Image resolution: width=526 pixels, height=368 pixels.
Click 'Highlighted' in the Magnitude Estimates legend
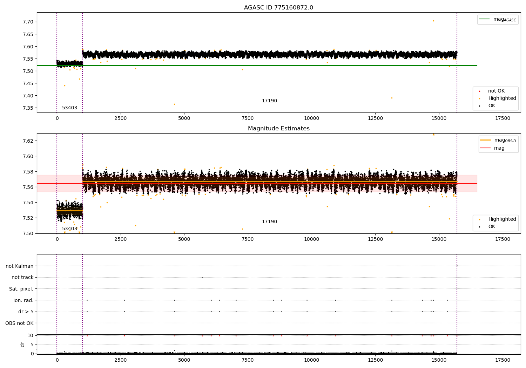pos(502,219)
